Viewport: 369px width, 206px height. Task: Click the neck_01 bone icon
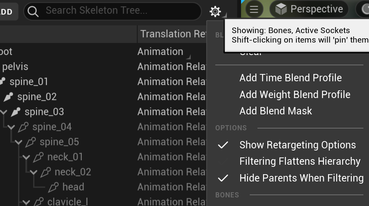(x=39, y=157)
